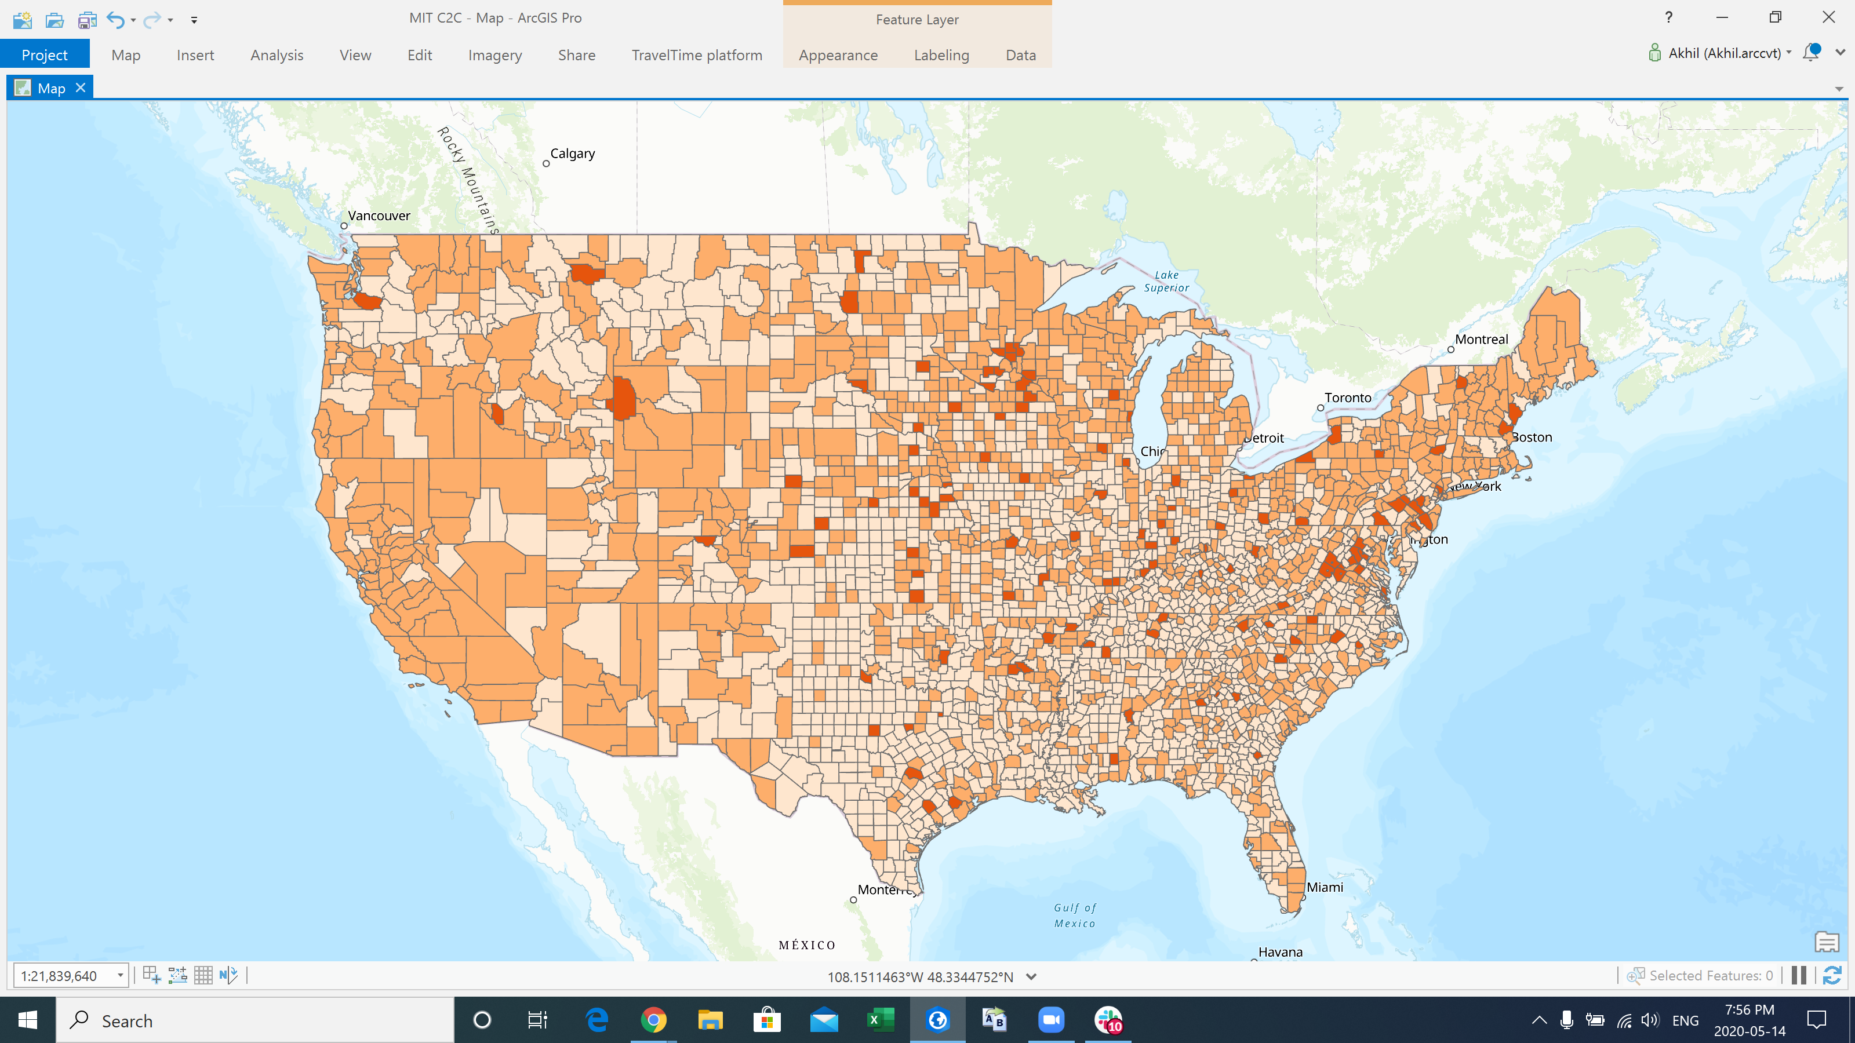1855x1043 pixels.
Task: Open the Analysis ribbon tab
Action: [x=277, y=54]
